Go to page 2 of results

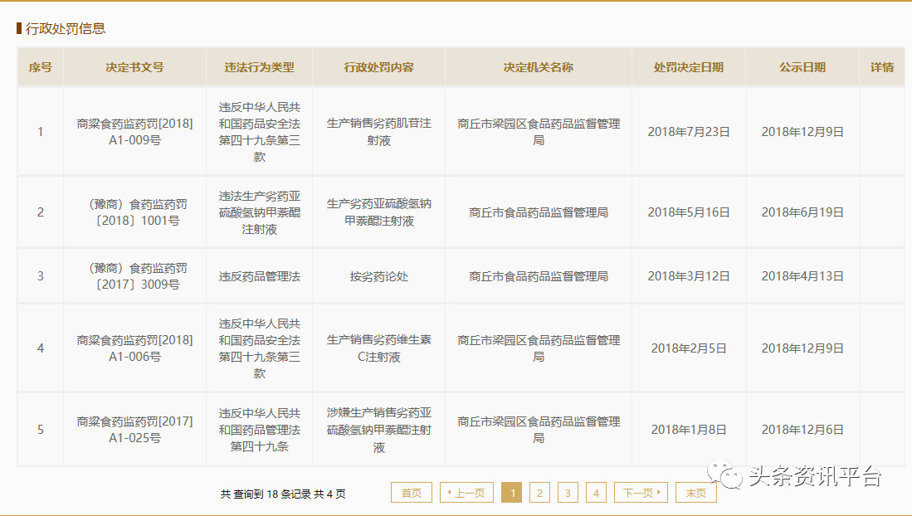pos(539,493)
